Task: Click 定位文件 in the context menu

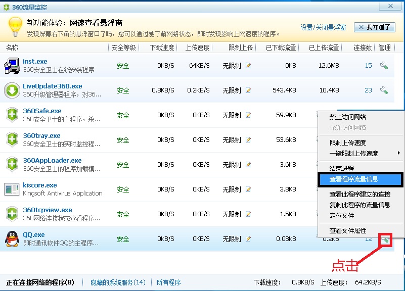Action: coord(342,215)
